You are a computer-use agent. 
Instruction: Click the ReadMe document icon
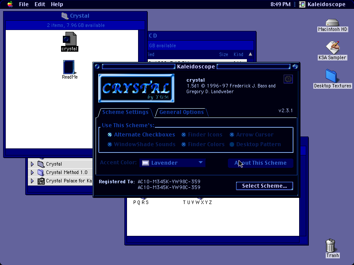(69, 67)
